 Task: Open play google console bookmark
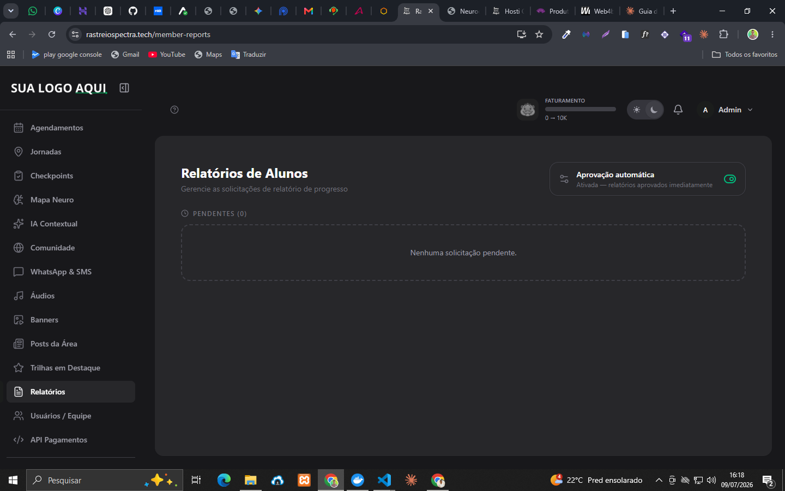(x=67, y=55)
